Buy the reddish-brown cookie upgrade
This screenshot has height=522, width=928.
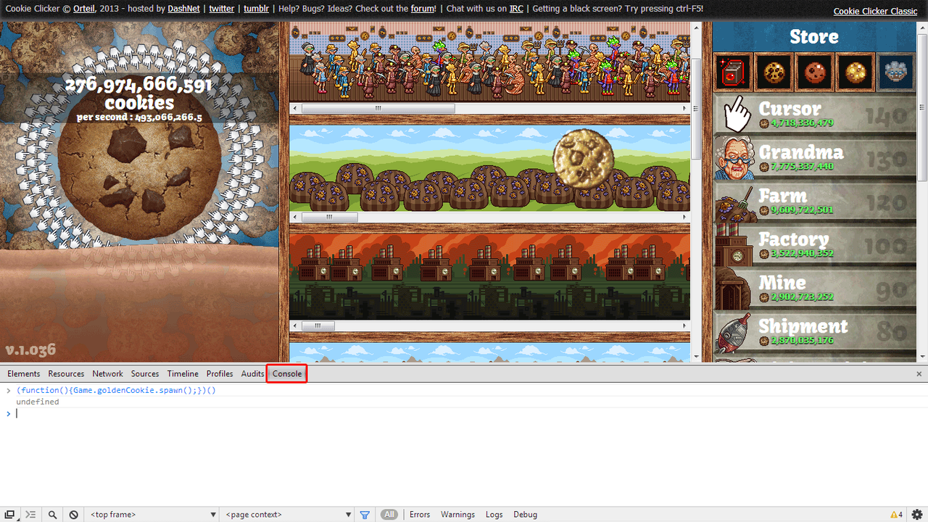pyautogui.click(x=814, y=71)
